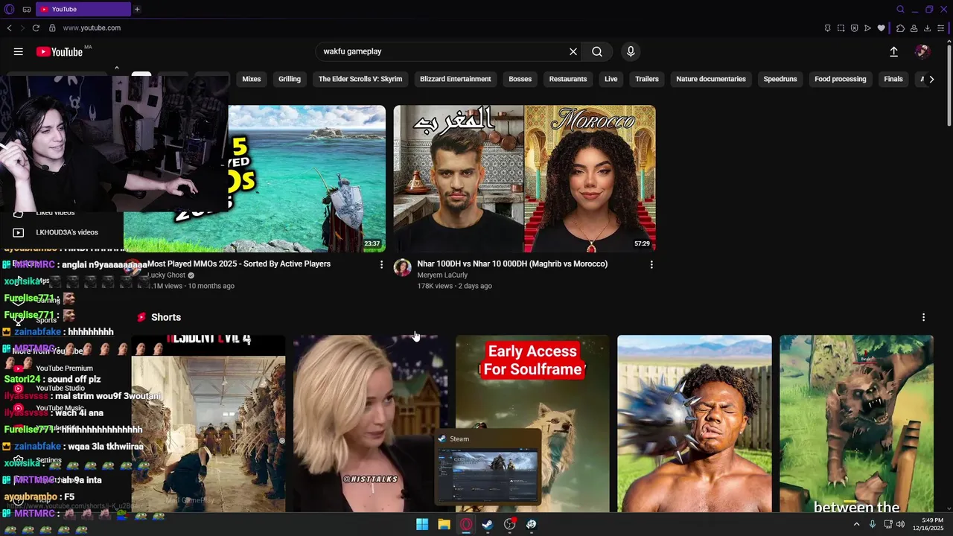This screenshot has height=536, width=953.
Task: Open the Shorts section options menu
Action: 923,317
